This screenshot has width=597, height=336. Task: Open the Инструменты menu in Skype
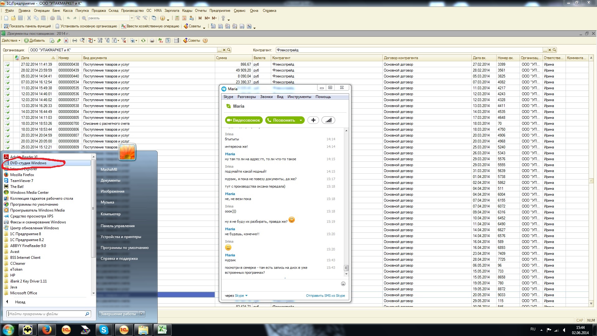pos(299,97)
